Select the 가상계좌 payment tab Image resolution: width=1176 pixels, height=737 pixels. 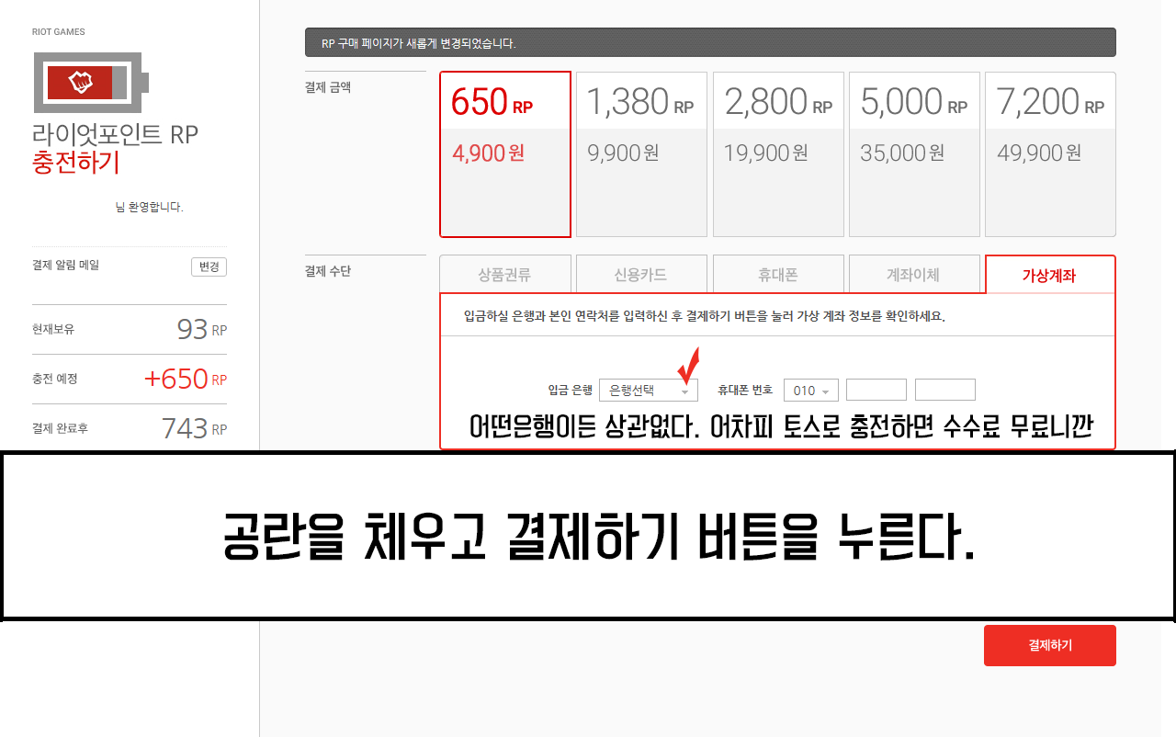[x=1050, y=275]
